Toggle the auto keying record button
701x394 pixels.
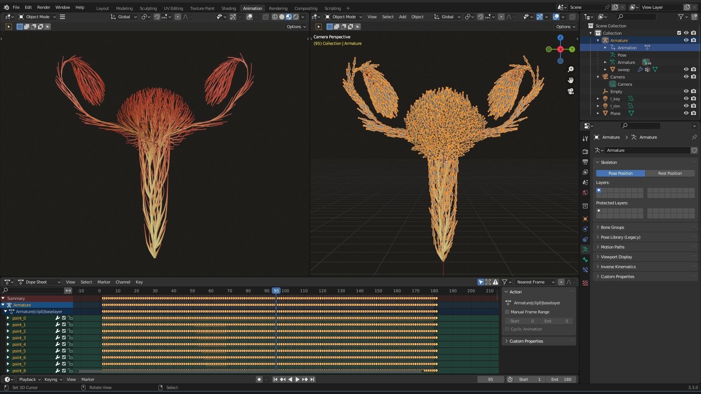click(x=259, y=379)
